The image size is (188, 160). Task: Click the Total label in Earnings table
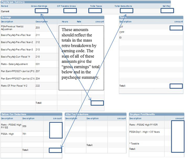pos(39,103)
